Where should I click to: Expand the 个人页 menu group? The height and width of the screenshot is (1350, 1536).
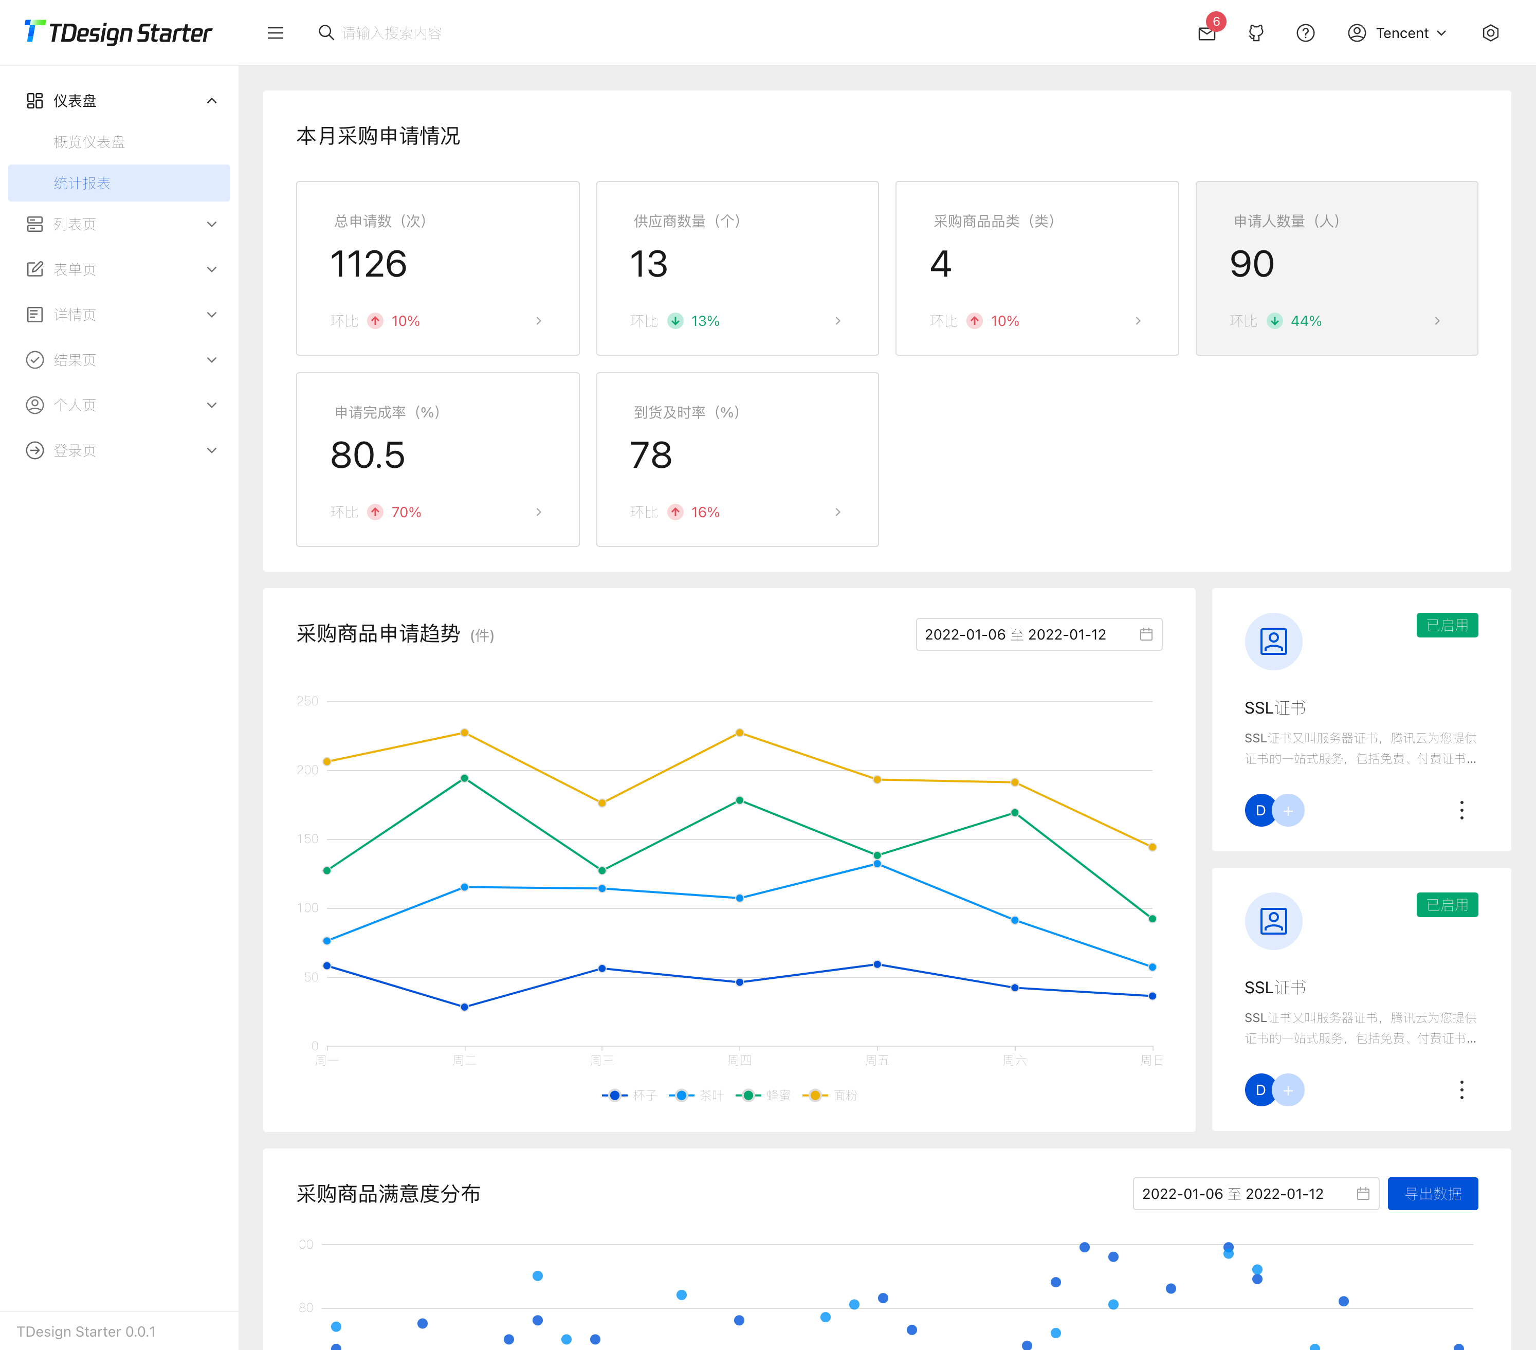[x=119, y=405]
